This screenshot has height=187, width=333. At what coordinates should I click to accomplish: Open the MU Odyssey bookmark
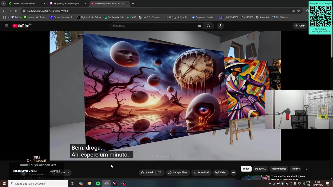[280, 17]
